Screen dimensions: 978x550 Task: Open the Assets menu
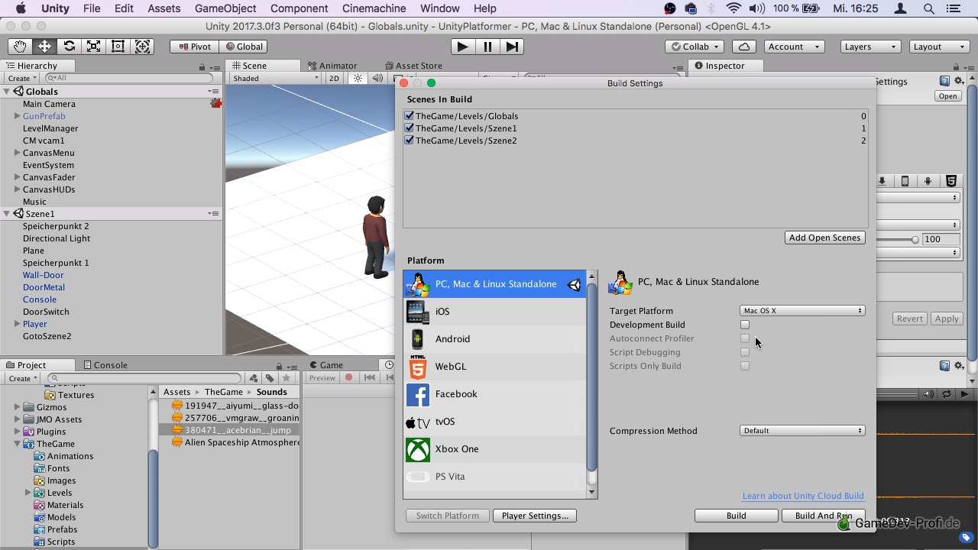click(x=164, y=8)
